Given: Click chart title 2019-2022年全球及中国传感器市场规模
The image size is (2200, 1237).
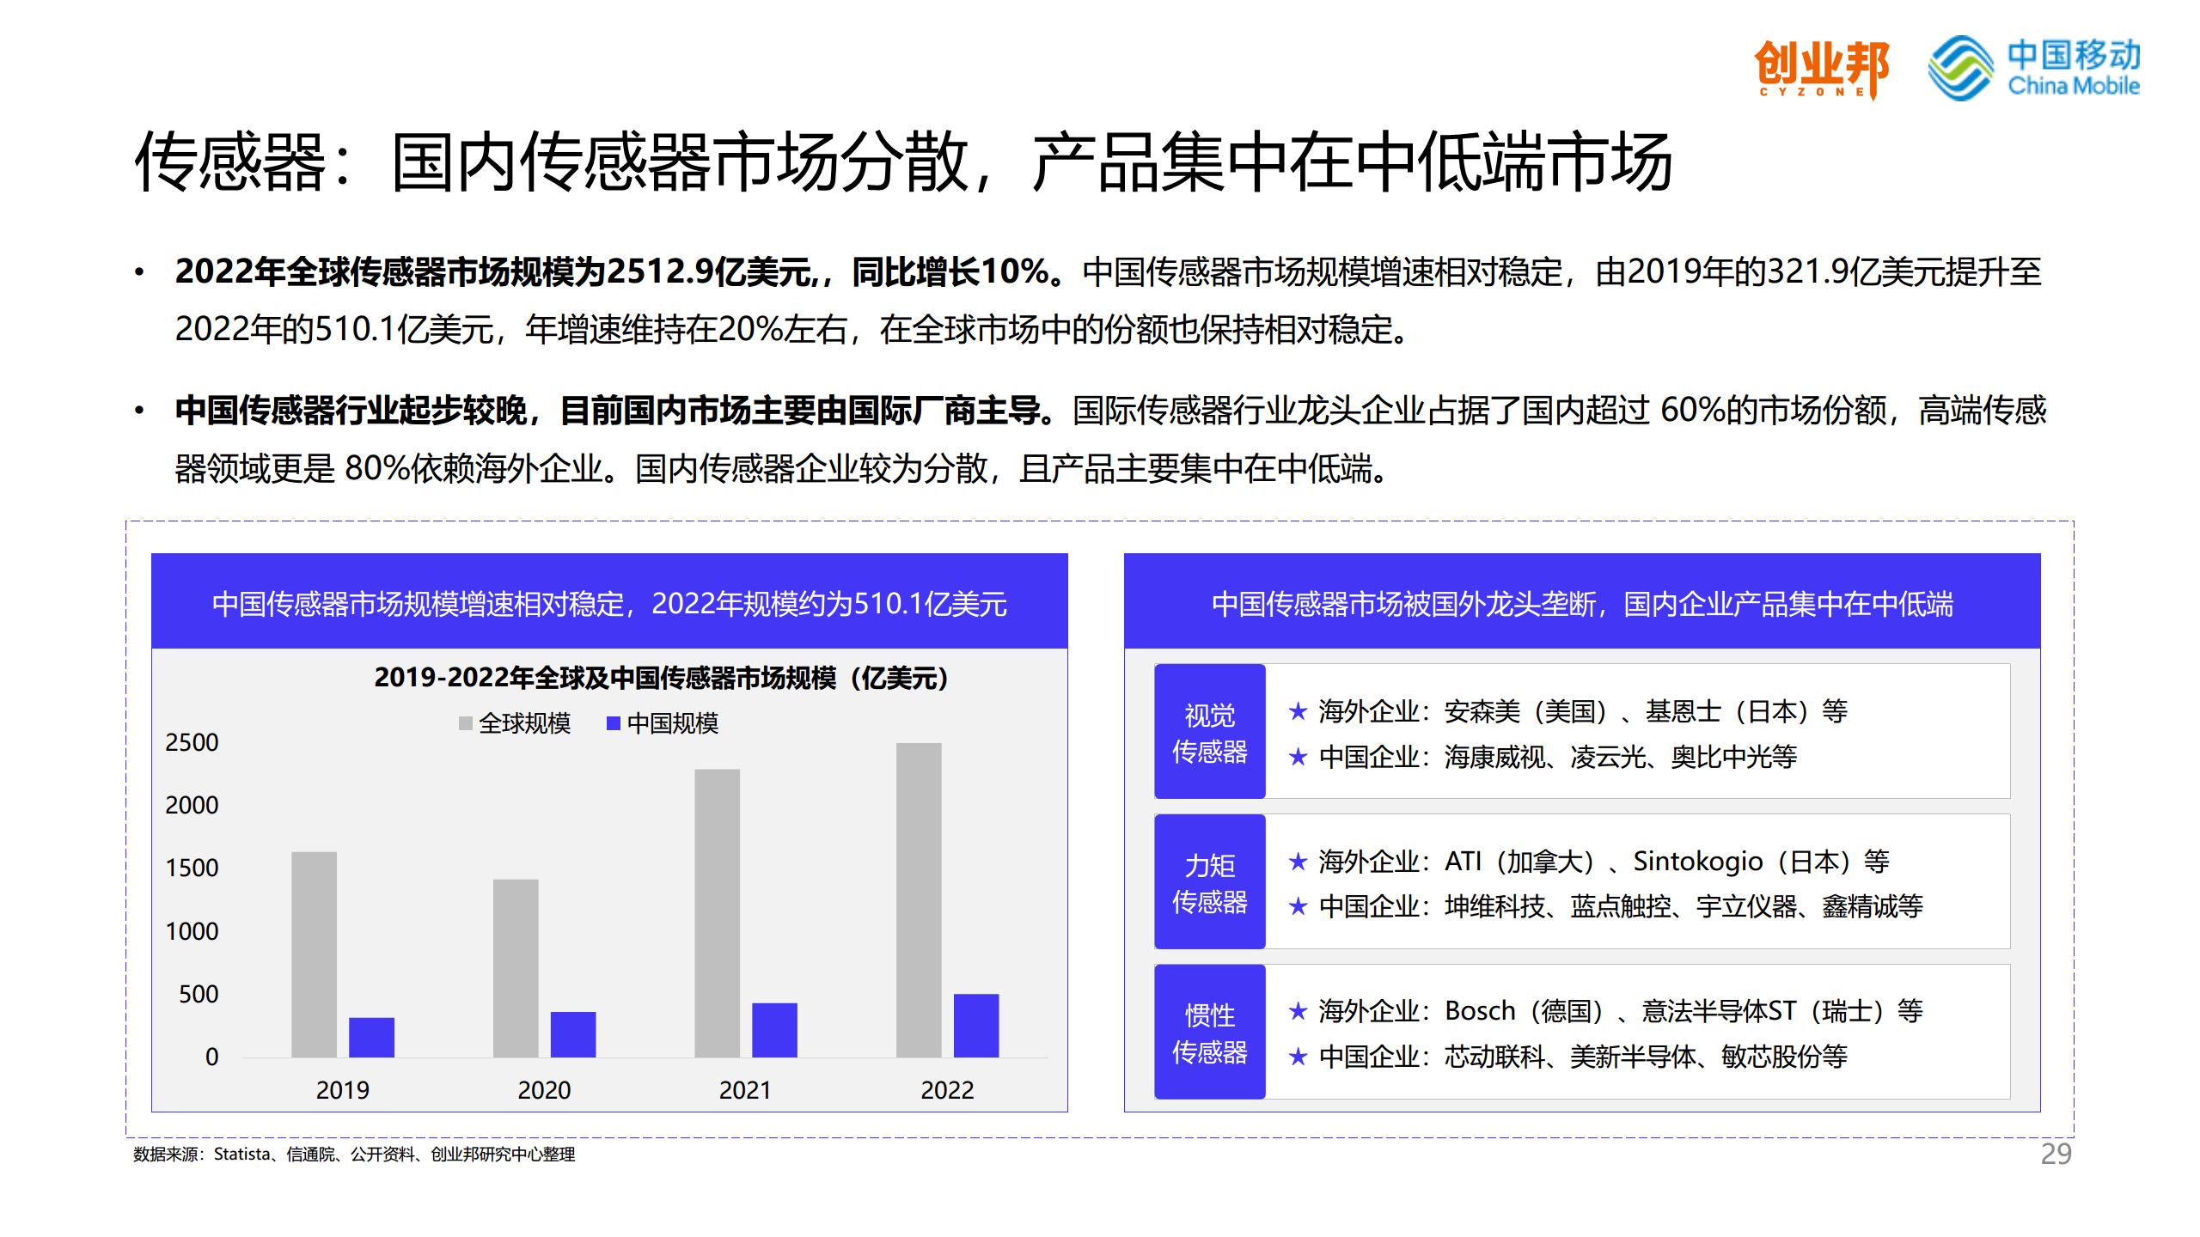Looking at the screenshot, I should [x=662, y=678].
